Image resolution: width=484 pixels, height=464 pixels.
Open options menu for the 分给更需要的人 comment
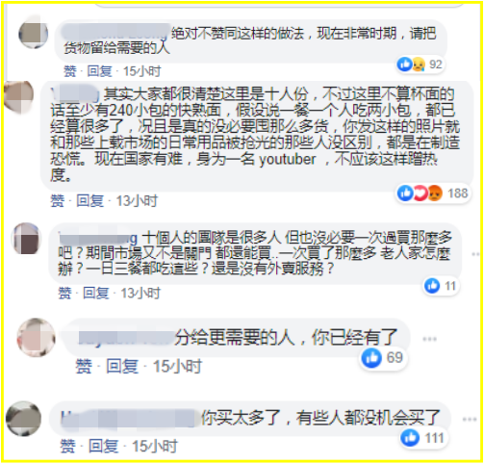[429, 339]
